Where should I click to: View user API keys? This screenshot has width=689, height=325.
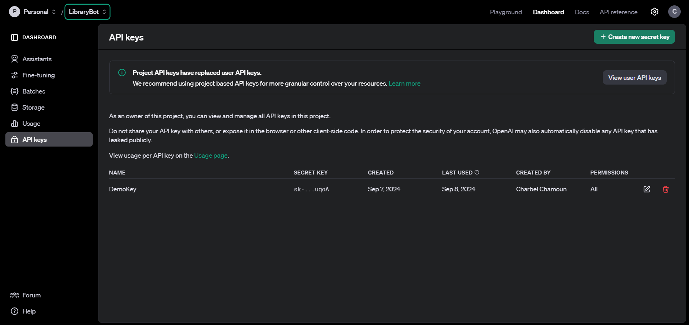[634, 77]
